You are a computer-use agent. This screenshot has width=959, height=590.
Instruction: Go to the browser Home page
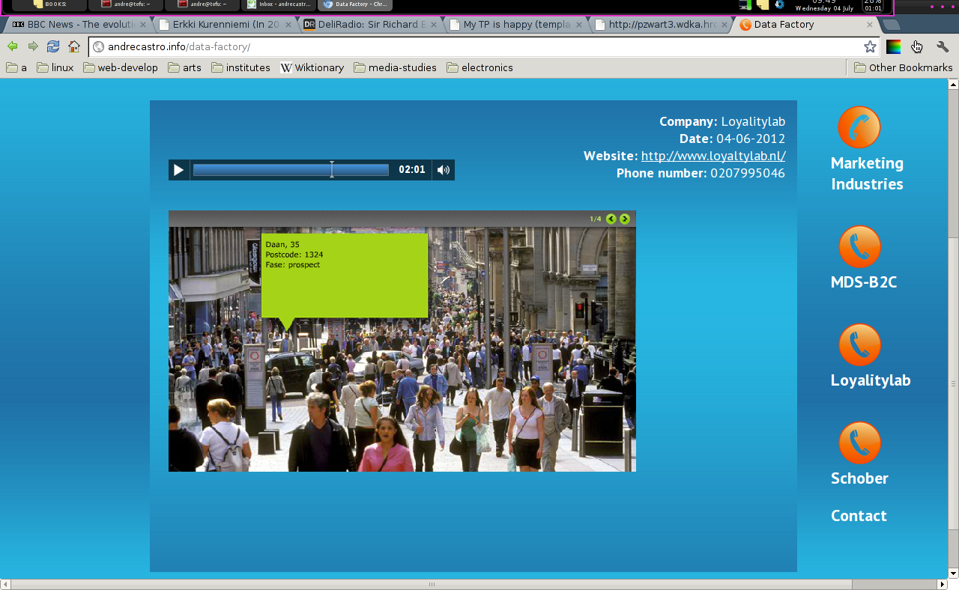(x=74, y=46)
